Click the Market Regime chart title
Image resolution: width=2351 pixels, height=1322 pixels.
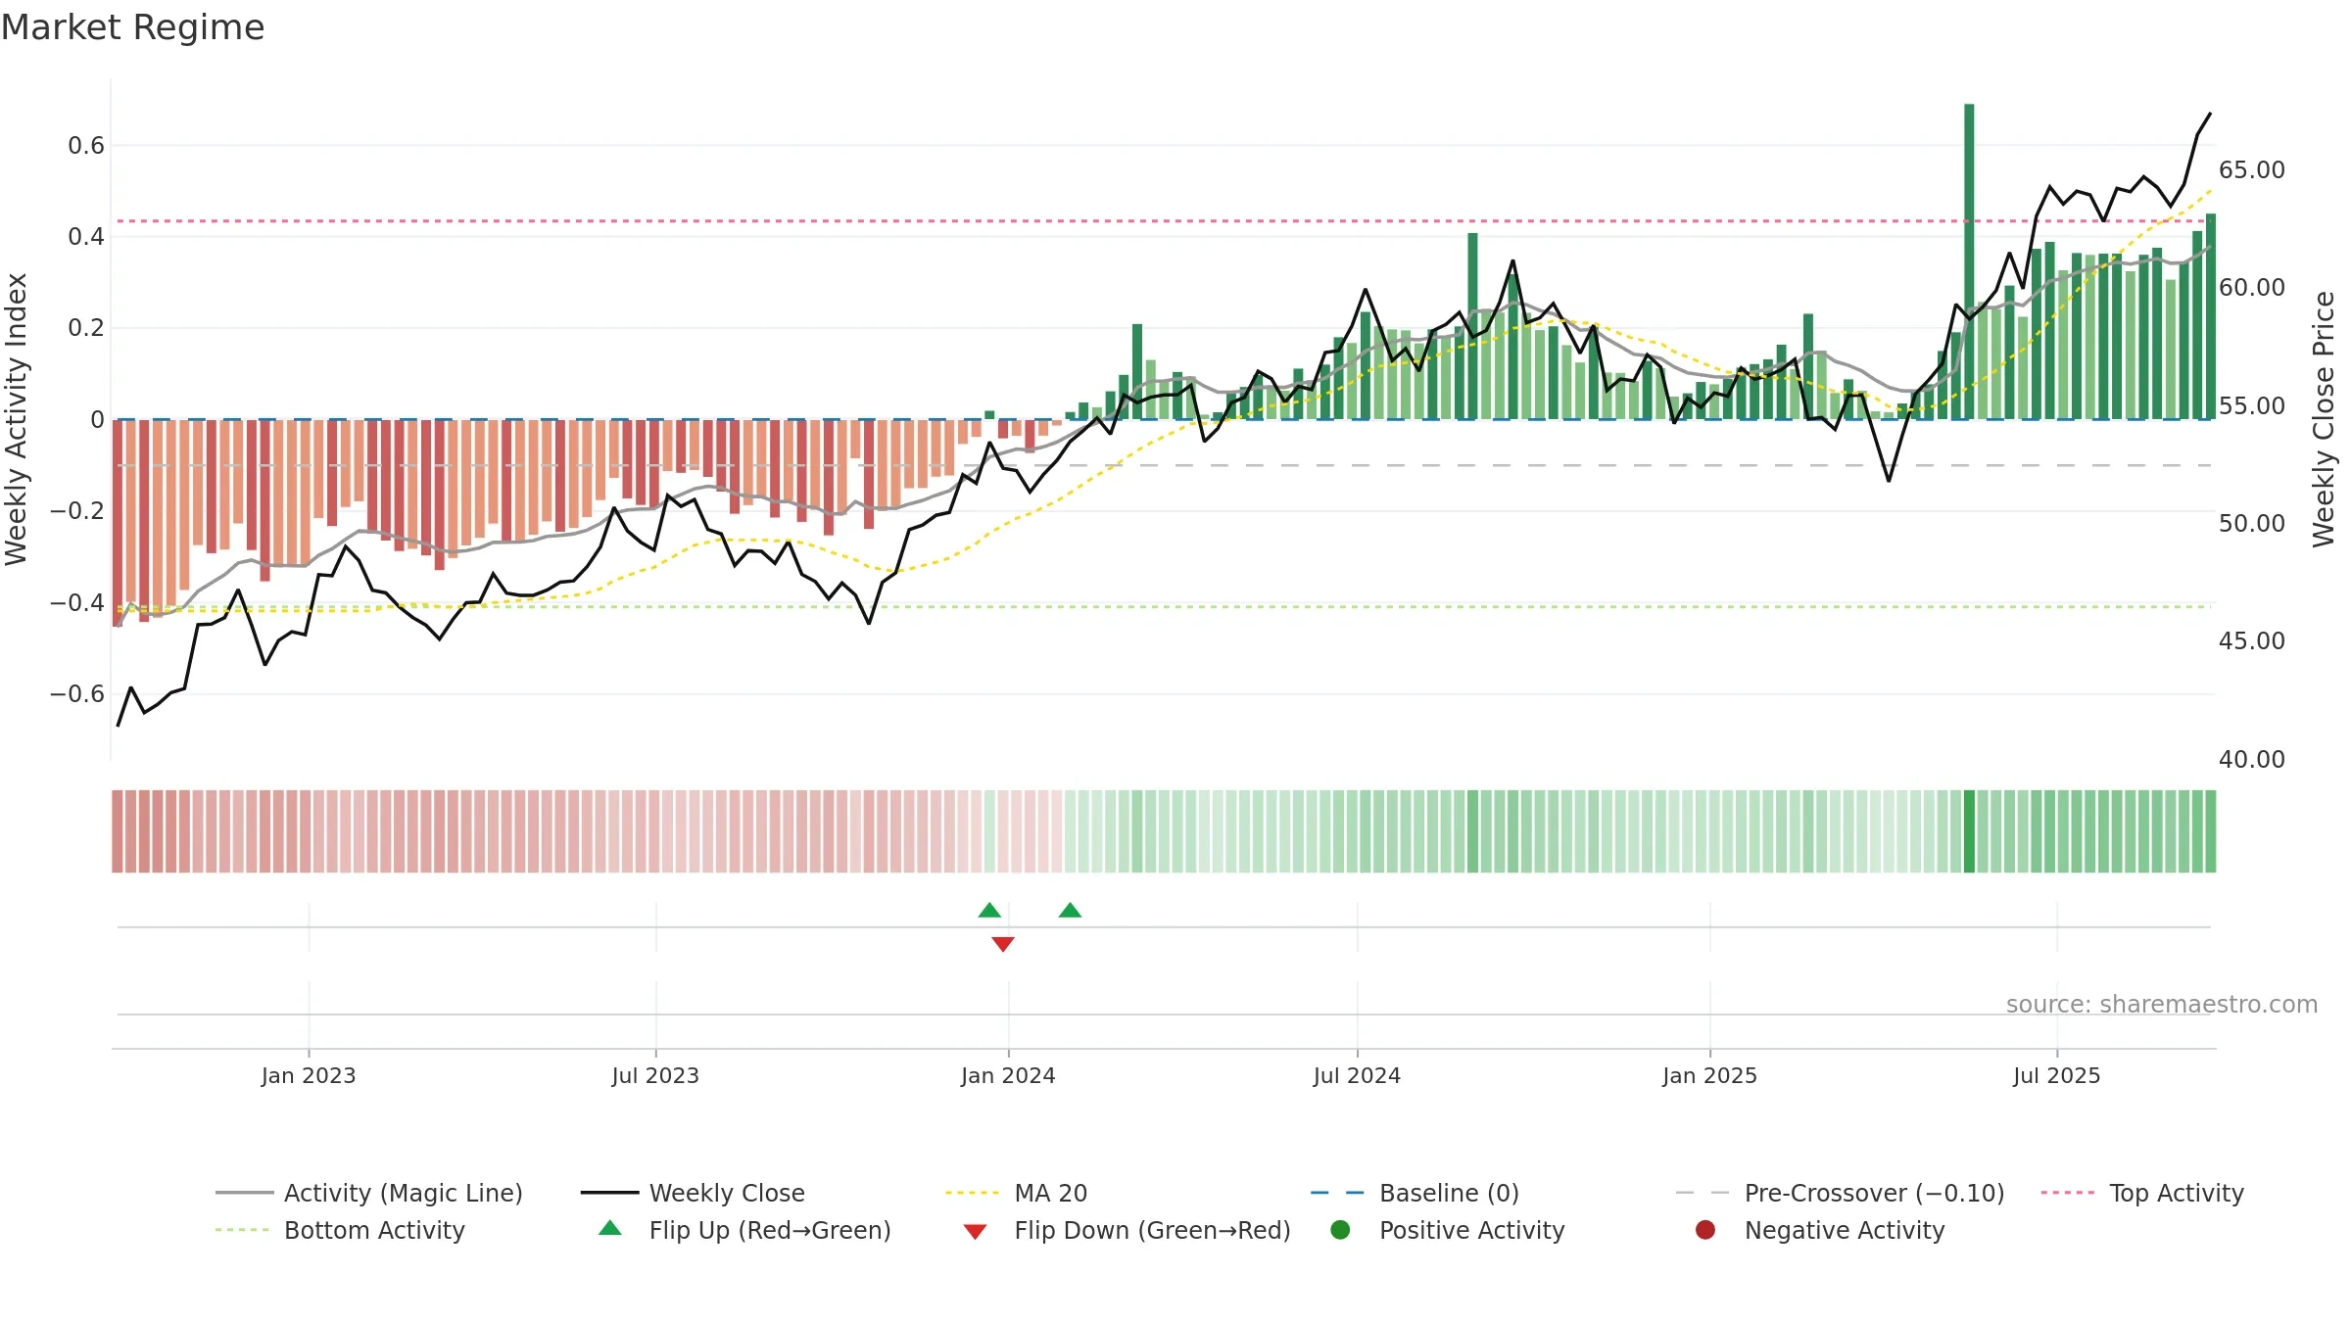pos(133,27)
